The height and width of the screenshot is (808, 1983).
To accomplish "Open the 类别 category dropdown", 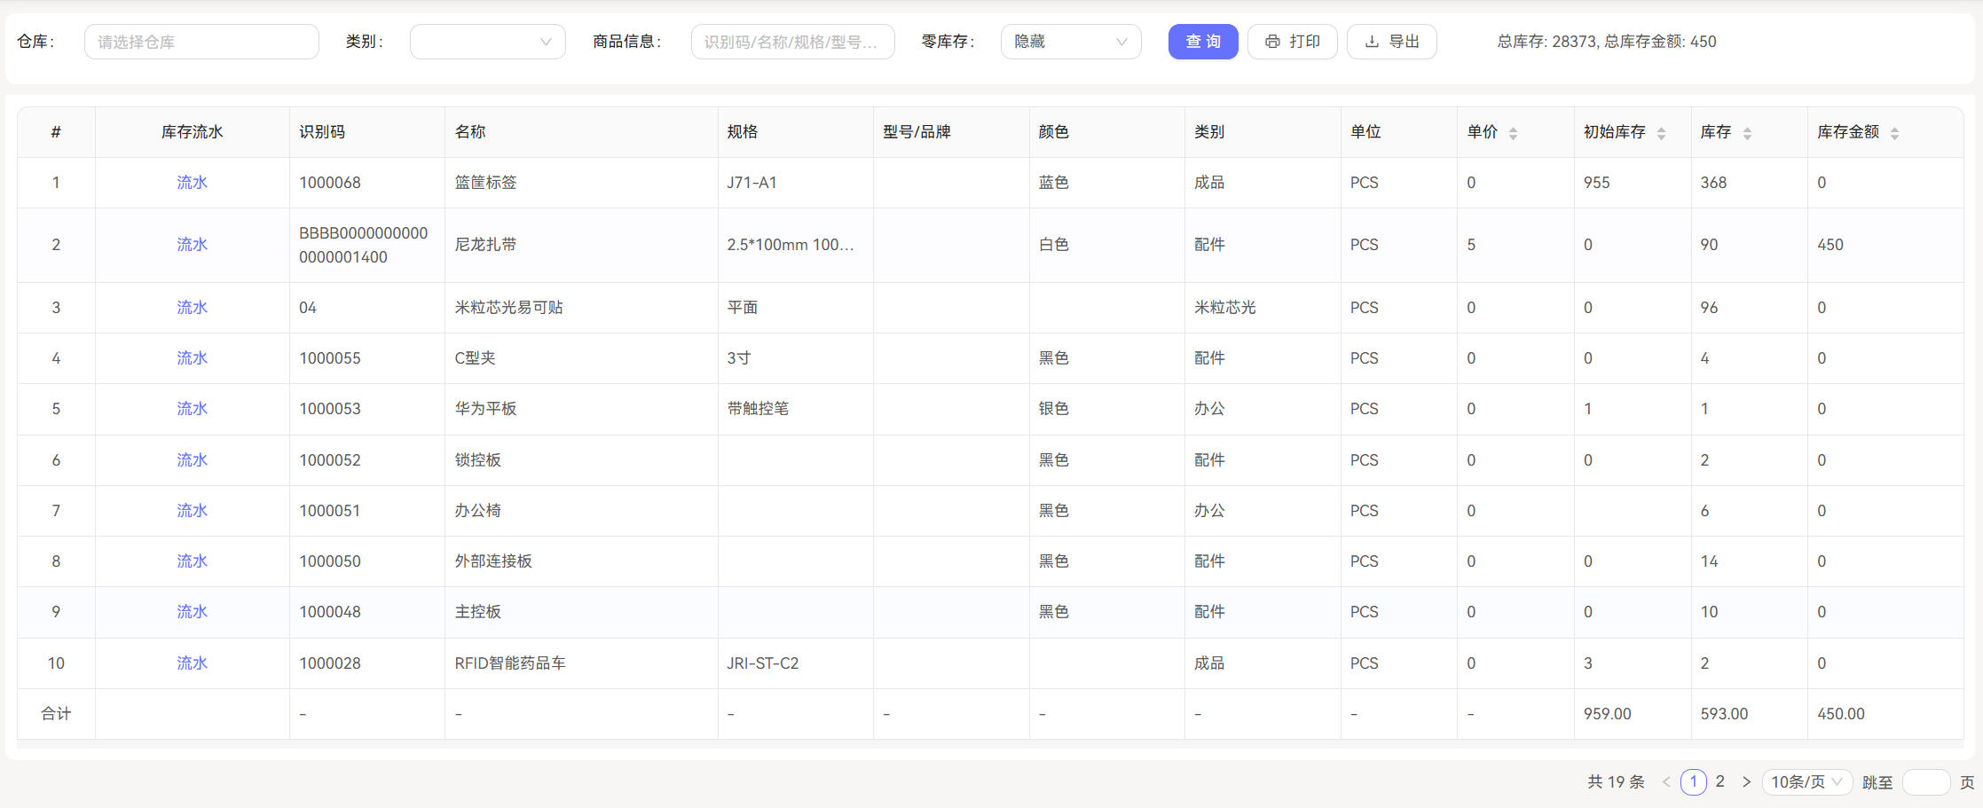I will tap(487, 42).
